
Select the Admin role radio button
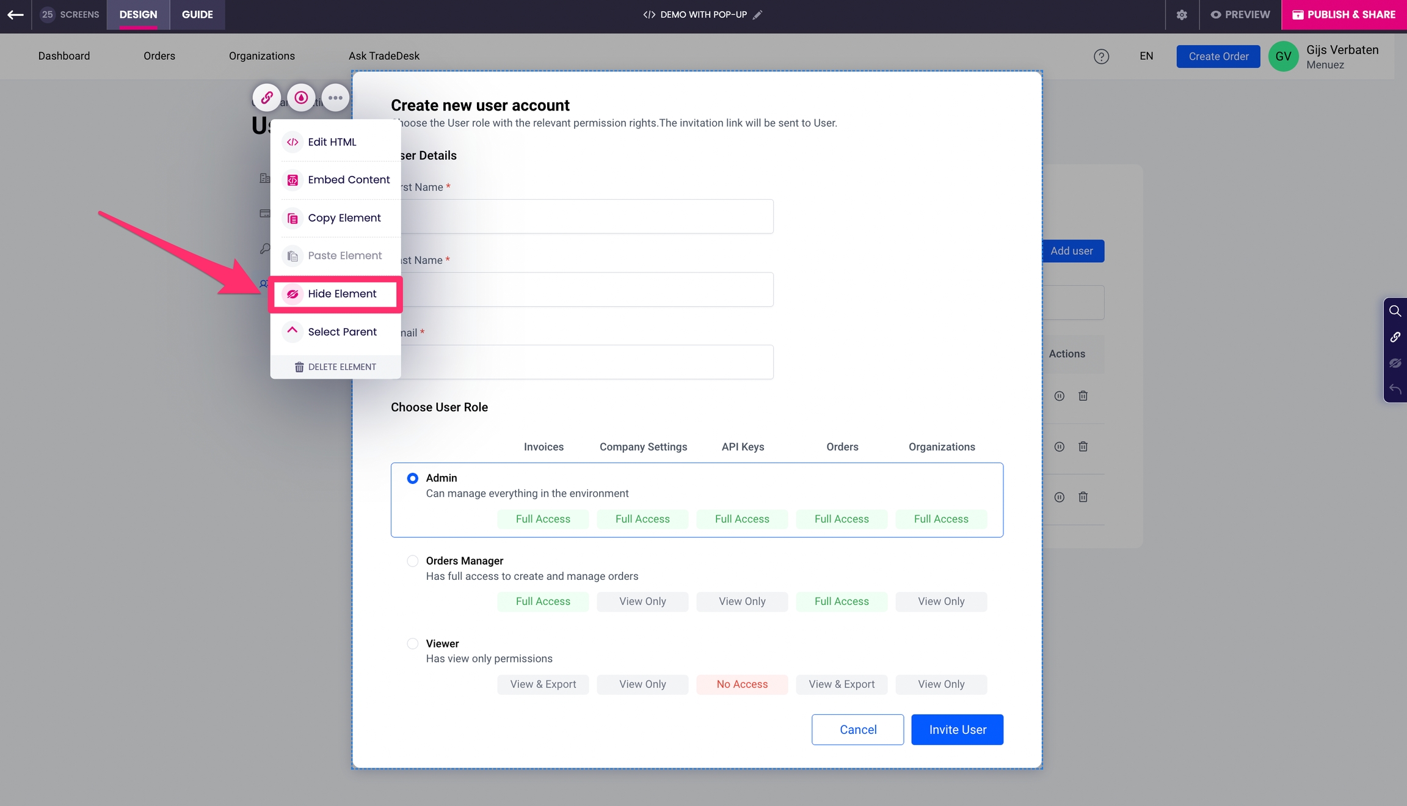click(413, 478)
